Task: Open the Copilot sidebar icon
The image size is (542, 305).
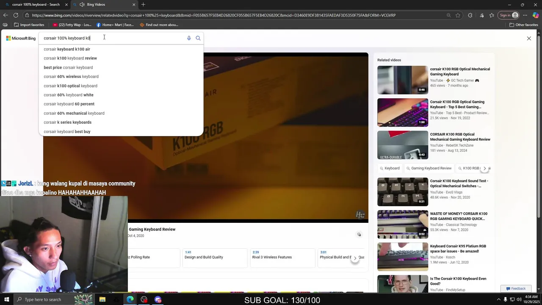Action: point(536,15)
